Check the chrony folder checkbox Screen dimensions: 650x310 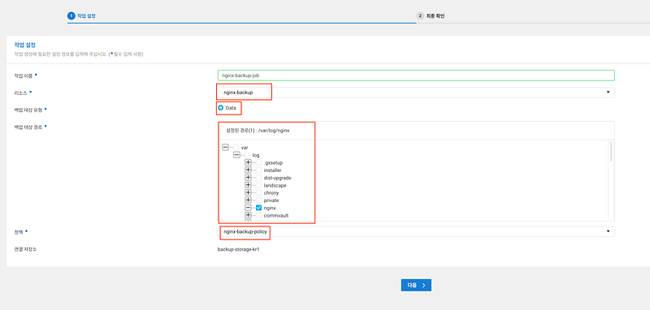(x=258, y=192)
